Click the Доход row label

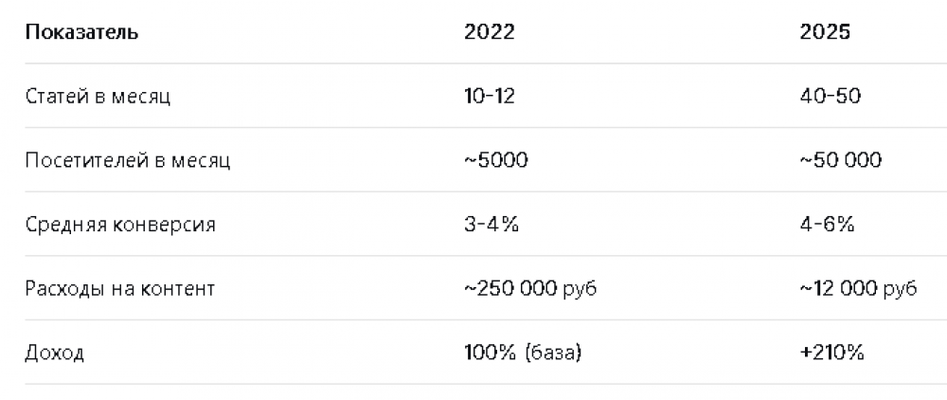(55, 354)
